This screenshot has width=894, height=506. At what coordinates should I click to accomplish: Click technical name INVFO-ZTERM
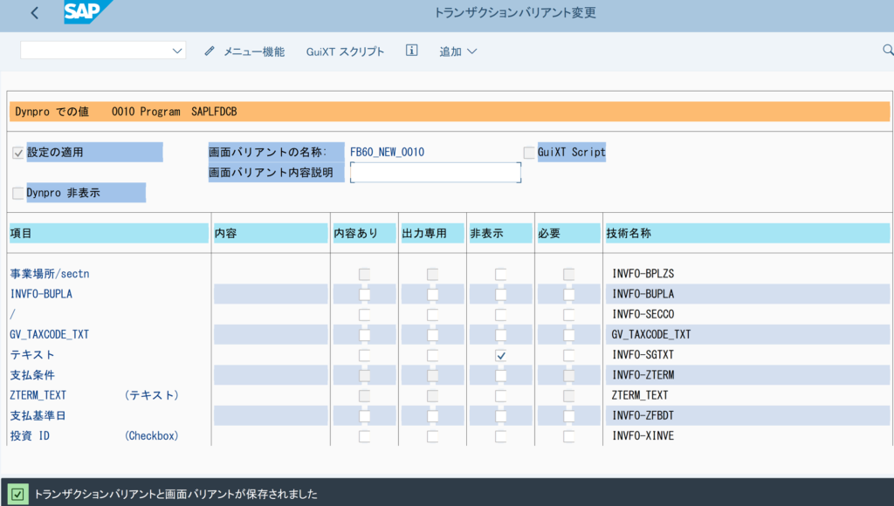[643, 375]
